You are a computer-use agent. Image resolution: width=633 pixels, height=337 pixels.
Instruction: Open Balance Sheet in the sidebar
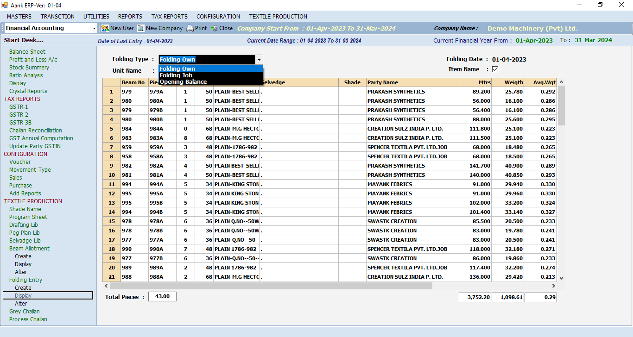27,52
